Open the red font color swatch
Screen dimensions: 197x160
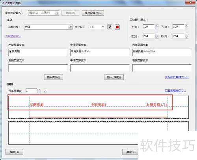[117, 27]
